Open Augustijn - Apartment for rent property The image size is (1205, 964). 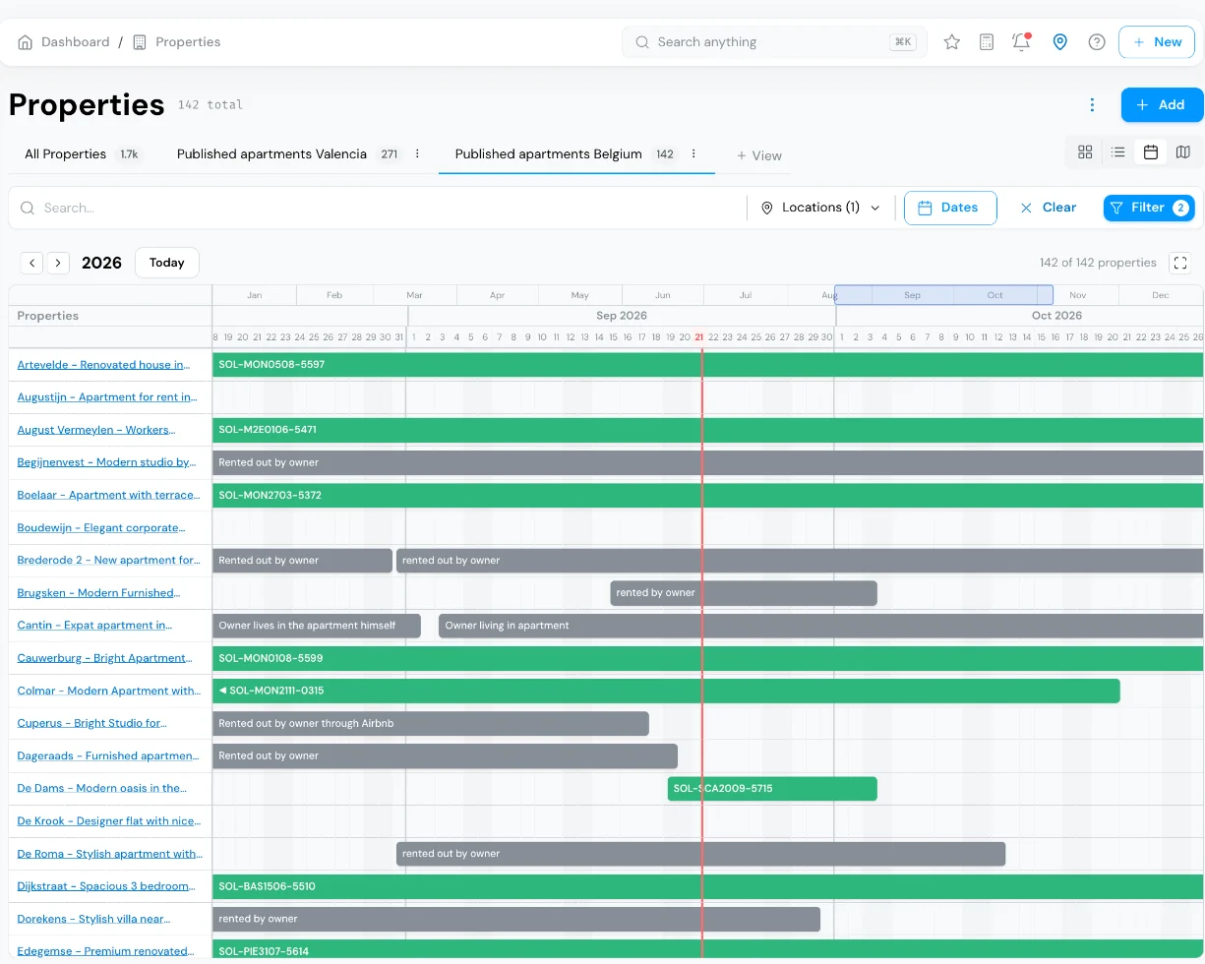107,397
